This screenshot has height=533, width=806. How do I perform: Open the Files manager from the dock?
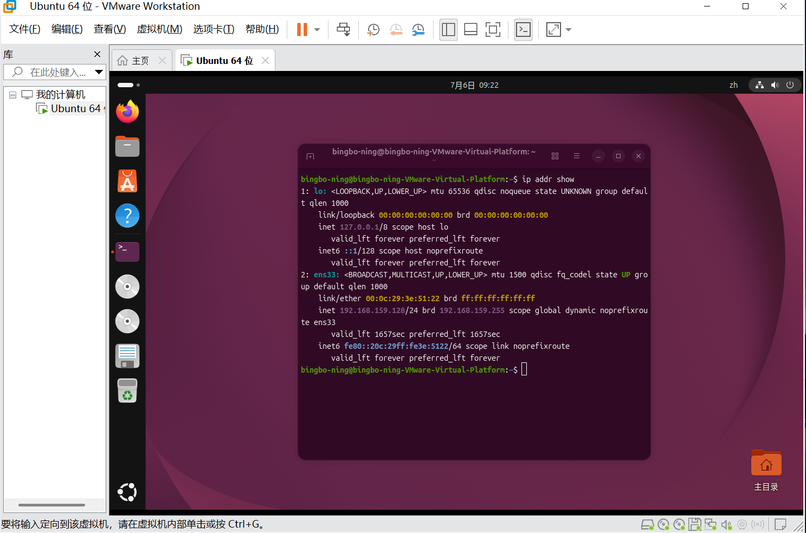127,146
